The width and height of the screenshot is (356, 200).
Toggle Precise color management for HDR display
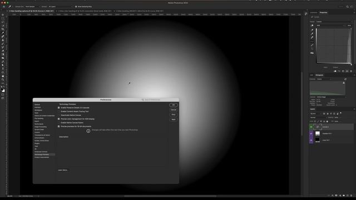pyautogui.click(x=59, y=119)
